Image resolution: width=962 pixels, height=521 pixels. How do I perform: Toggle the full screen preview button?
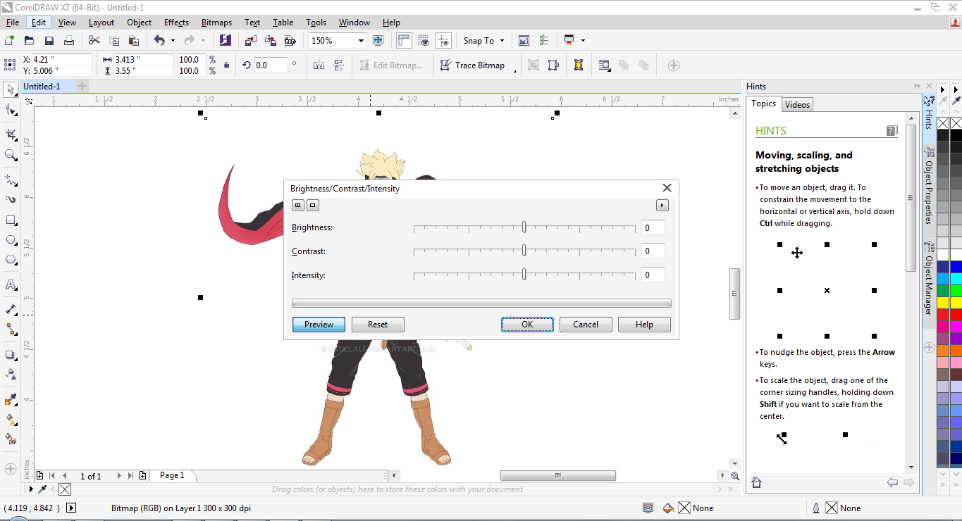tap(378, 41)
